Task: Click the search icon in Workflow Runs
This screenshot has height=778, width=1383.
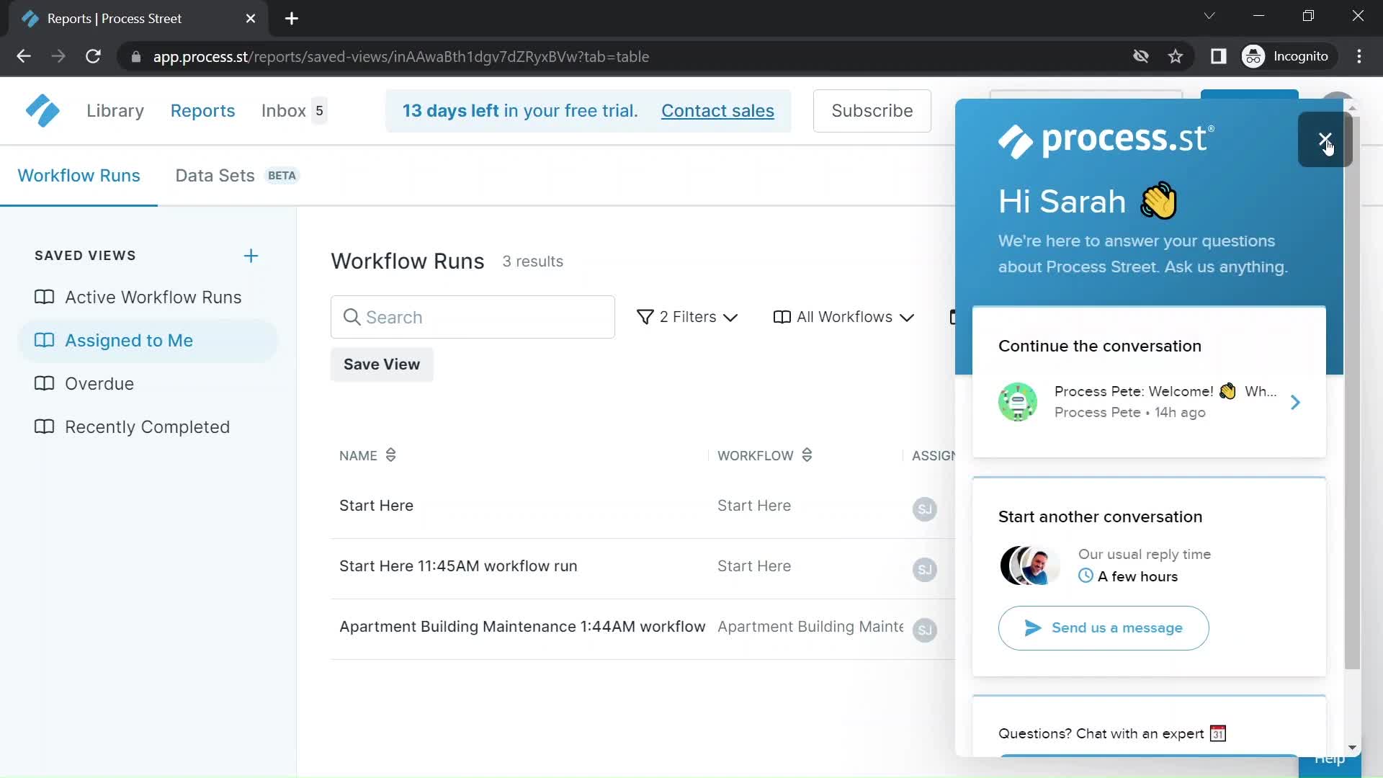Action: click(x=352, y=316)
